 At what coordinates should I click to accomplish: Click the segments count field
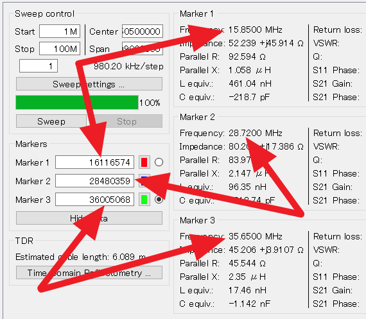click(39, 66)
